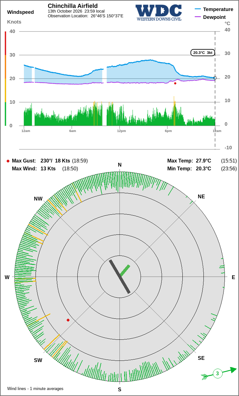This screenshot has width=239, height=396.
Task: Click the gust time (18:59)
Action: [x=80, y=161]
